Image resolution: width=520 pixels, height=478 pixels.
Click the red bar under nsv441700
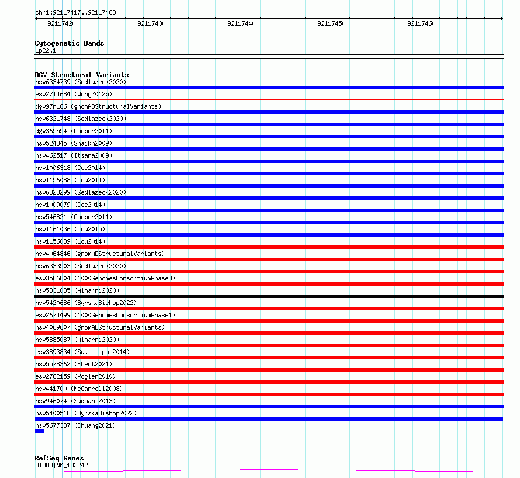[269, 394]
